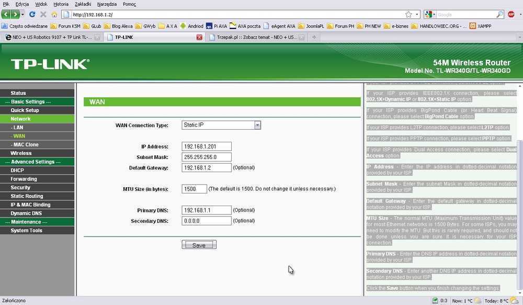Image resolution: width=523 pixels, height=305 pixels.
Task: Focus the Subnet Mask field
Action: (207, 157)
